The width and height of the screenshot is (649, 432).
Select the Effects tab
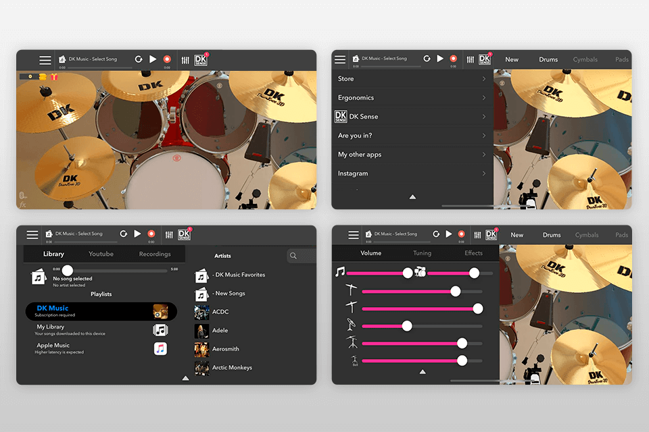(473, 253)
